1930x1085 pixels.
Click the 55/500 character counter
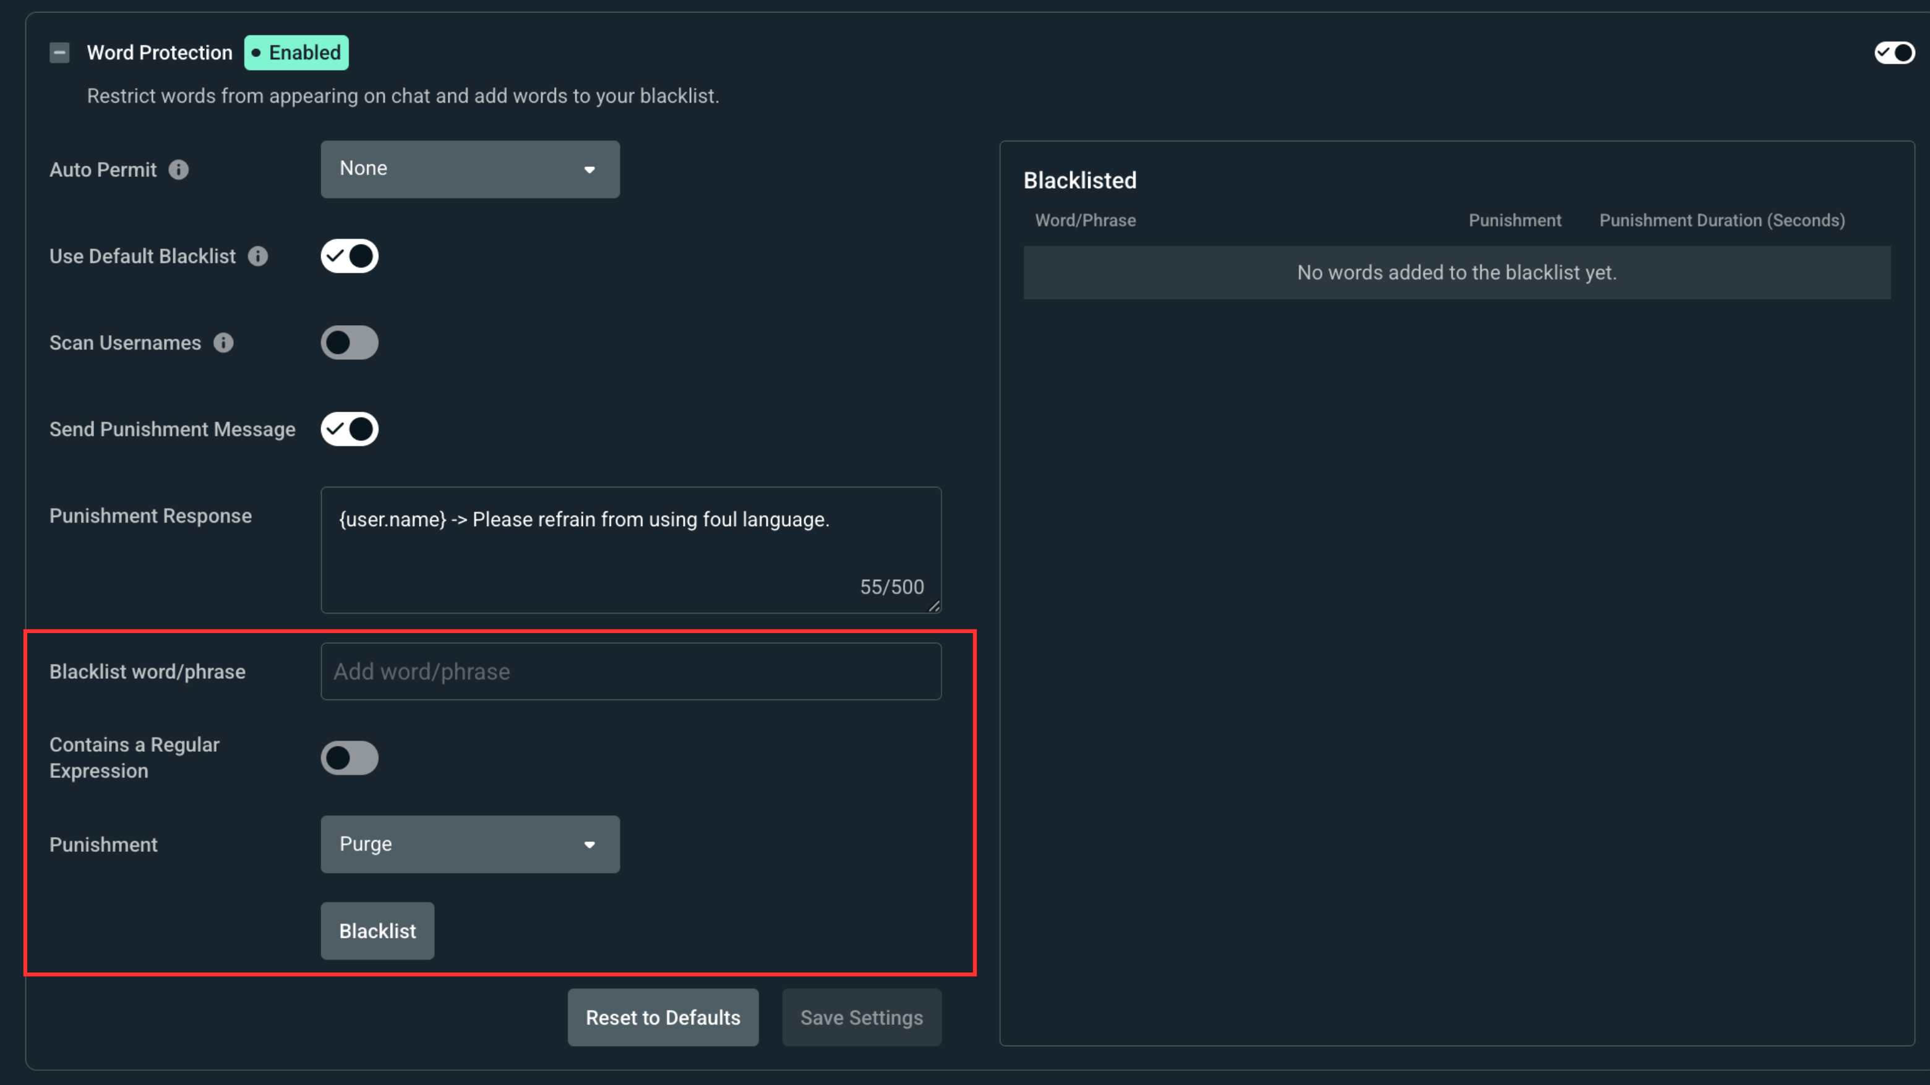(891, 587)
